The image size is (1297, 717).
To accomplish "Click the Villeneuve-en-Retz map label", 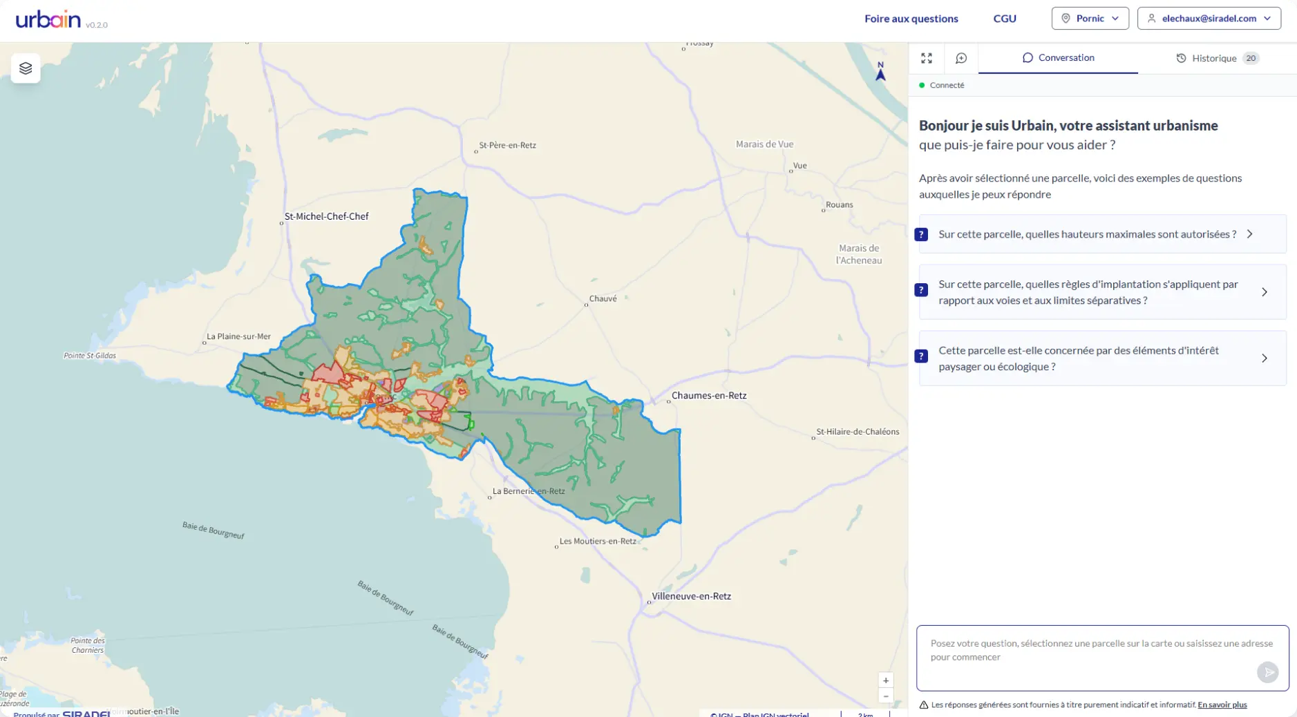I will 691,596.
